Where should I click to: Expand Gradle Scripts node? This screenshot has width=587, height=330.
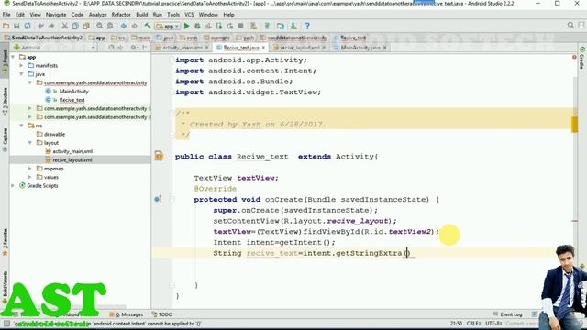click(x=13, y=185)
